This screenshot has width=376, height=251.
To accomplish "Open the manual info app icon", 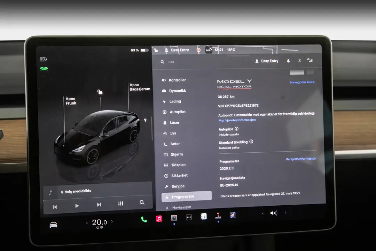I will tap(204, 216).
